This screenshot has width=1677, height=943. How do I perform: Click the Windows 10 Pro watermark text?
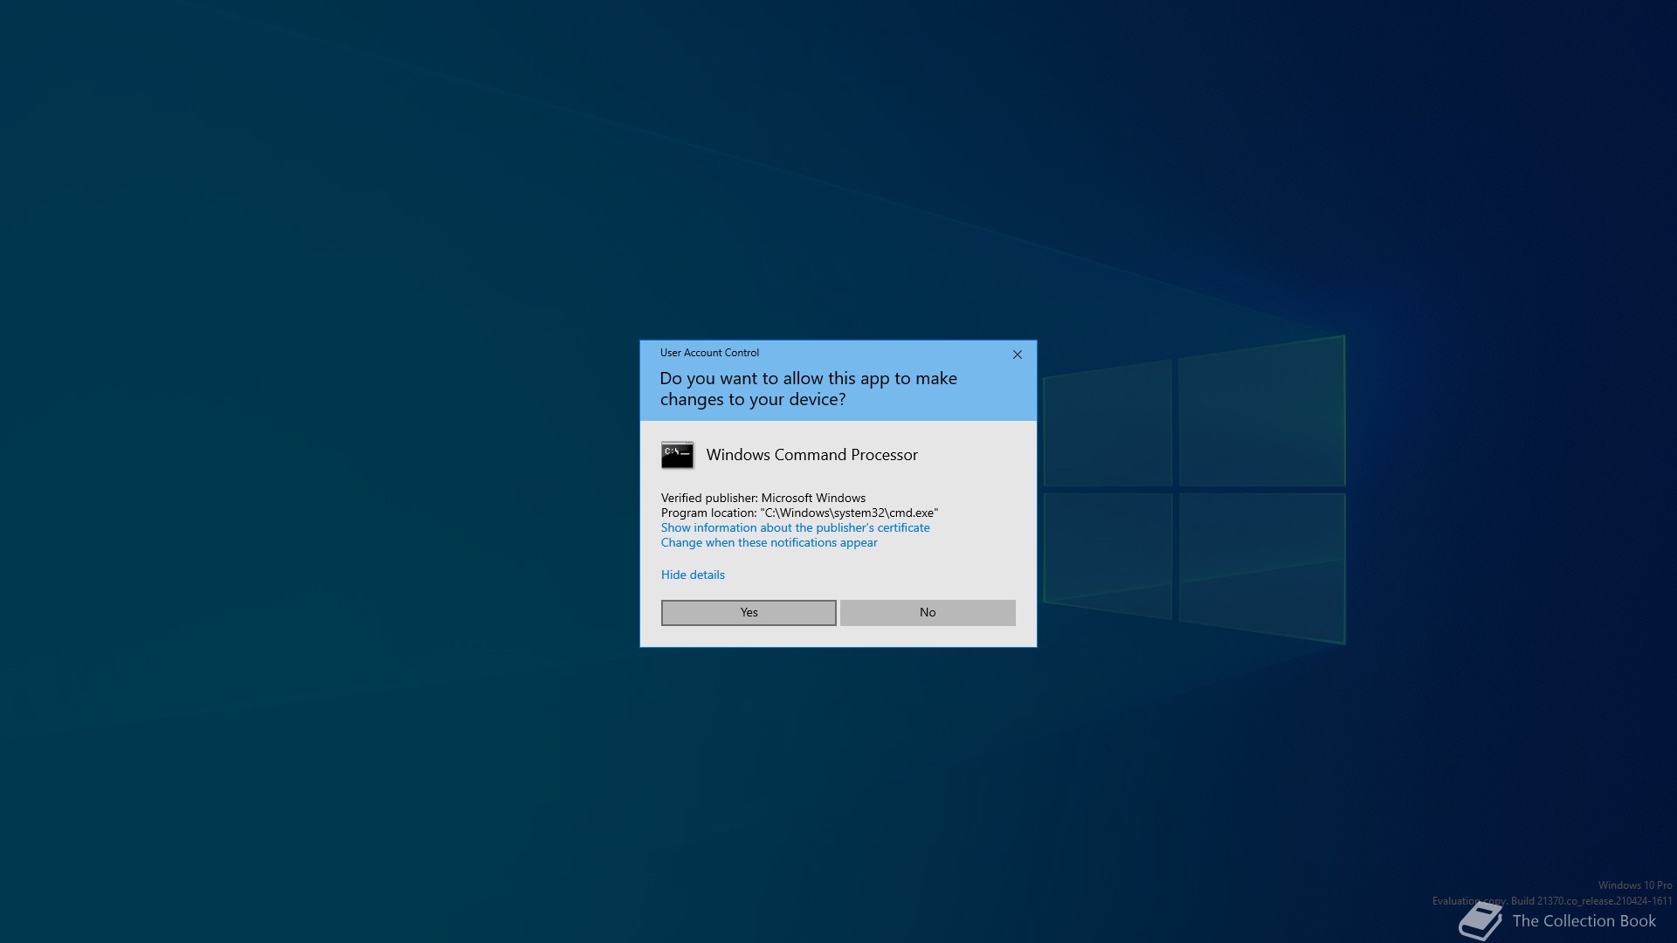1634,885
